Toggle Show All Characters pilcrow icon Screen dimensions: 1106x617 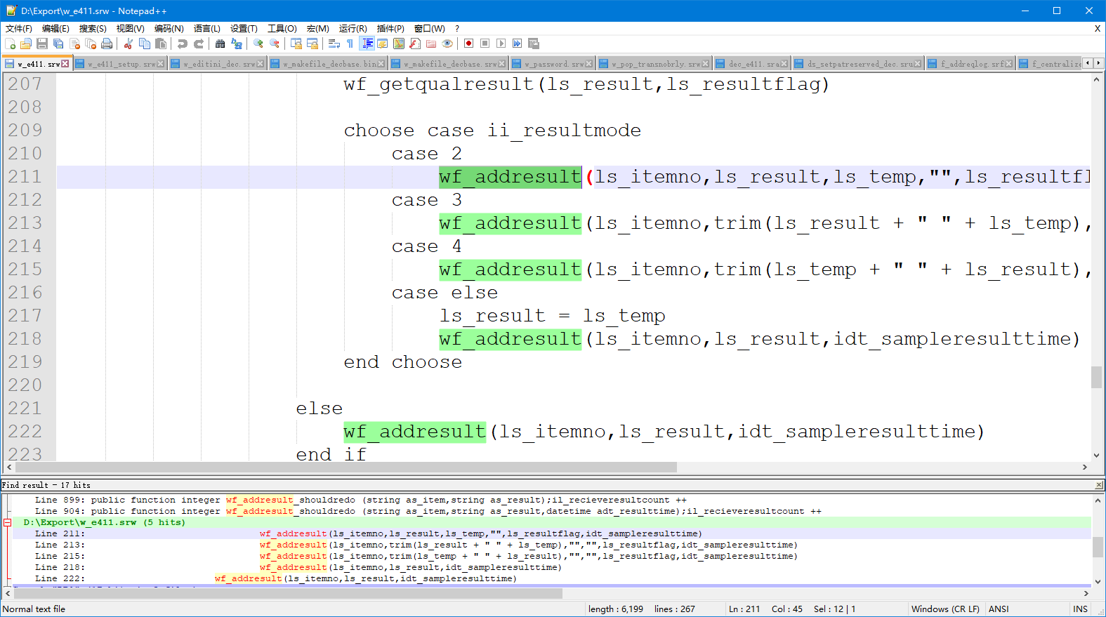point(350,44)
